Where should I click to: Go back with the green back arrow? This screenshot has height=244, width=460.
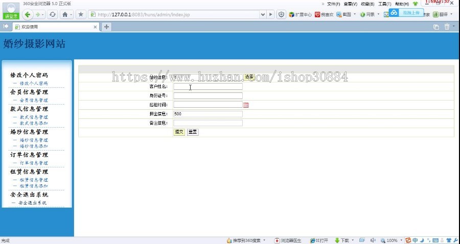(x=28, y=14)
